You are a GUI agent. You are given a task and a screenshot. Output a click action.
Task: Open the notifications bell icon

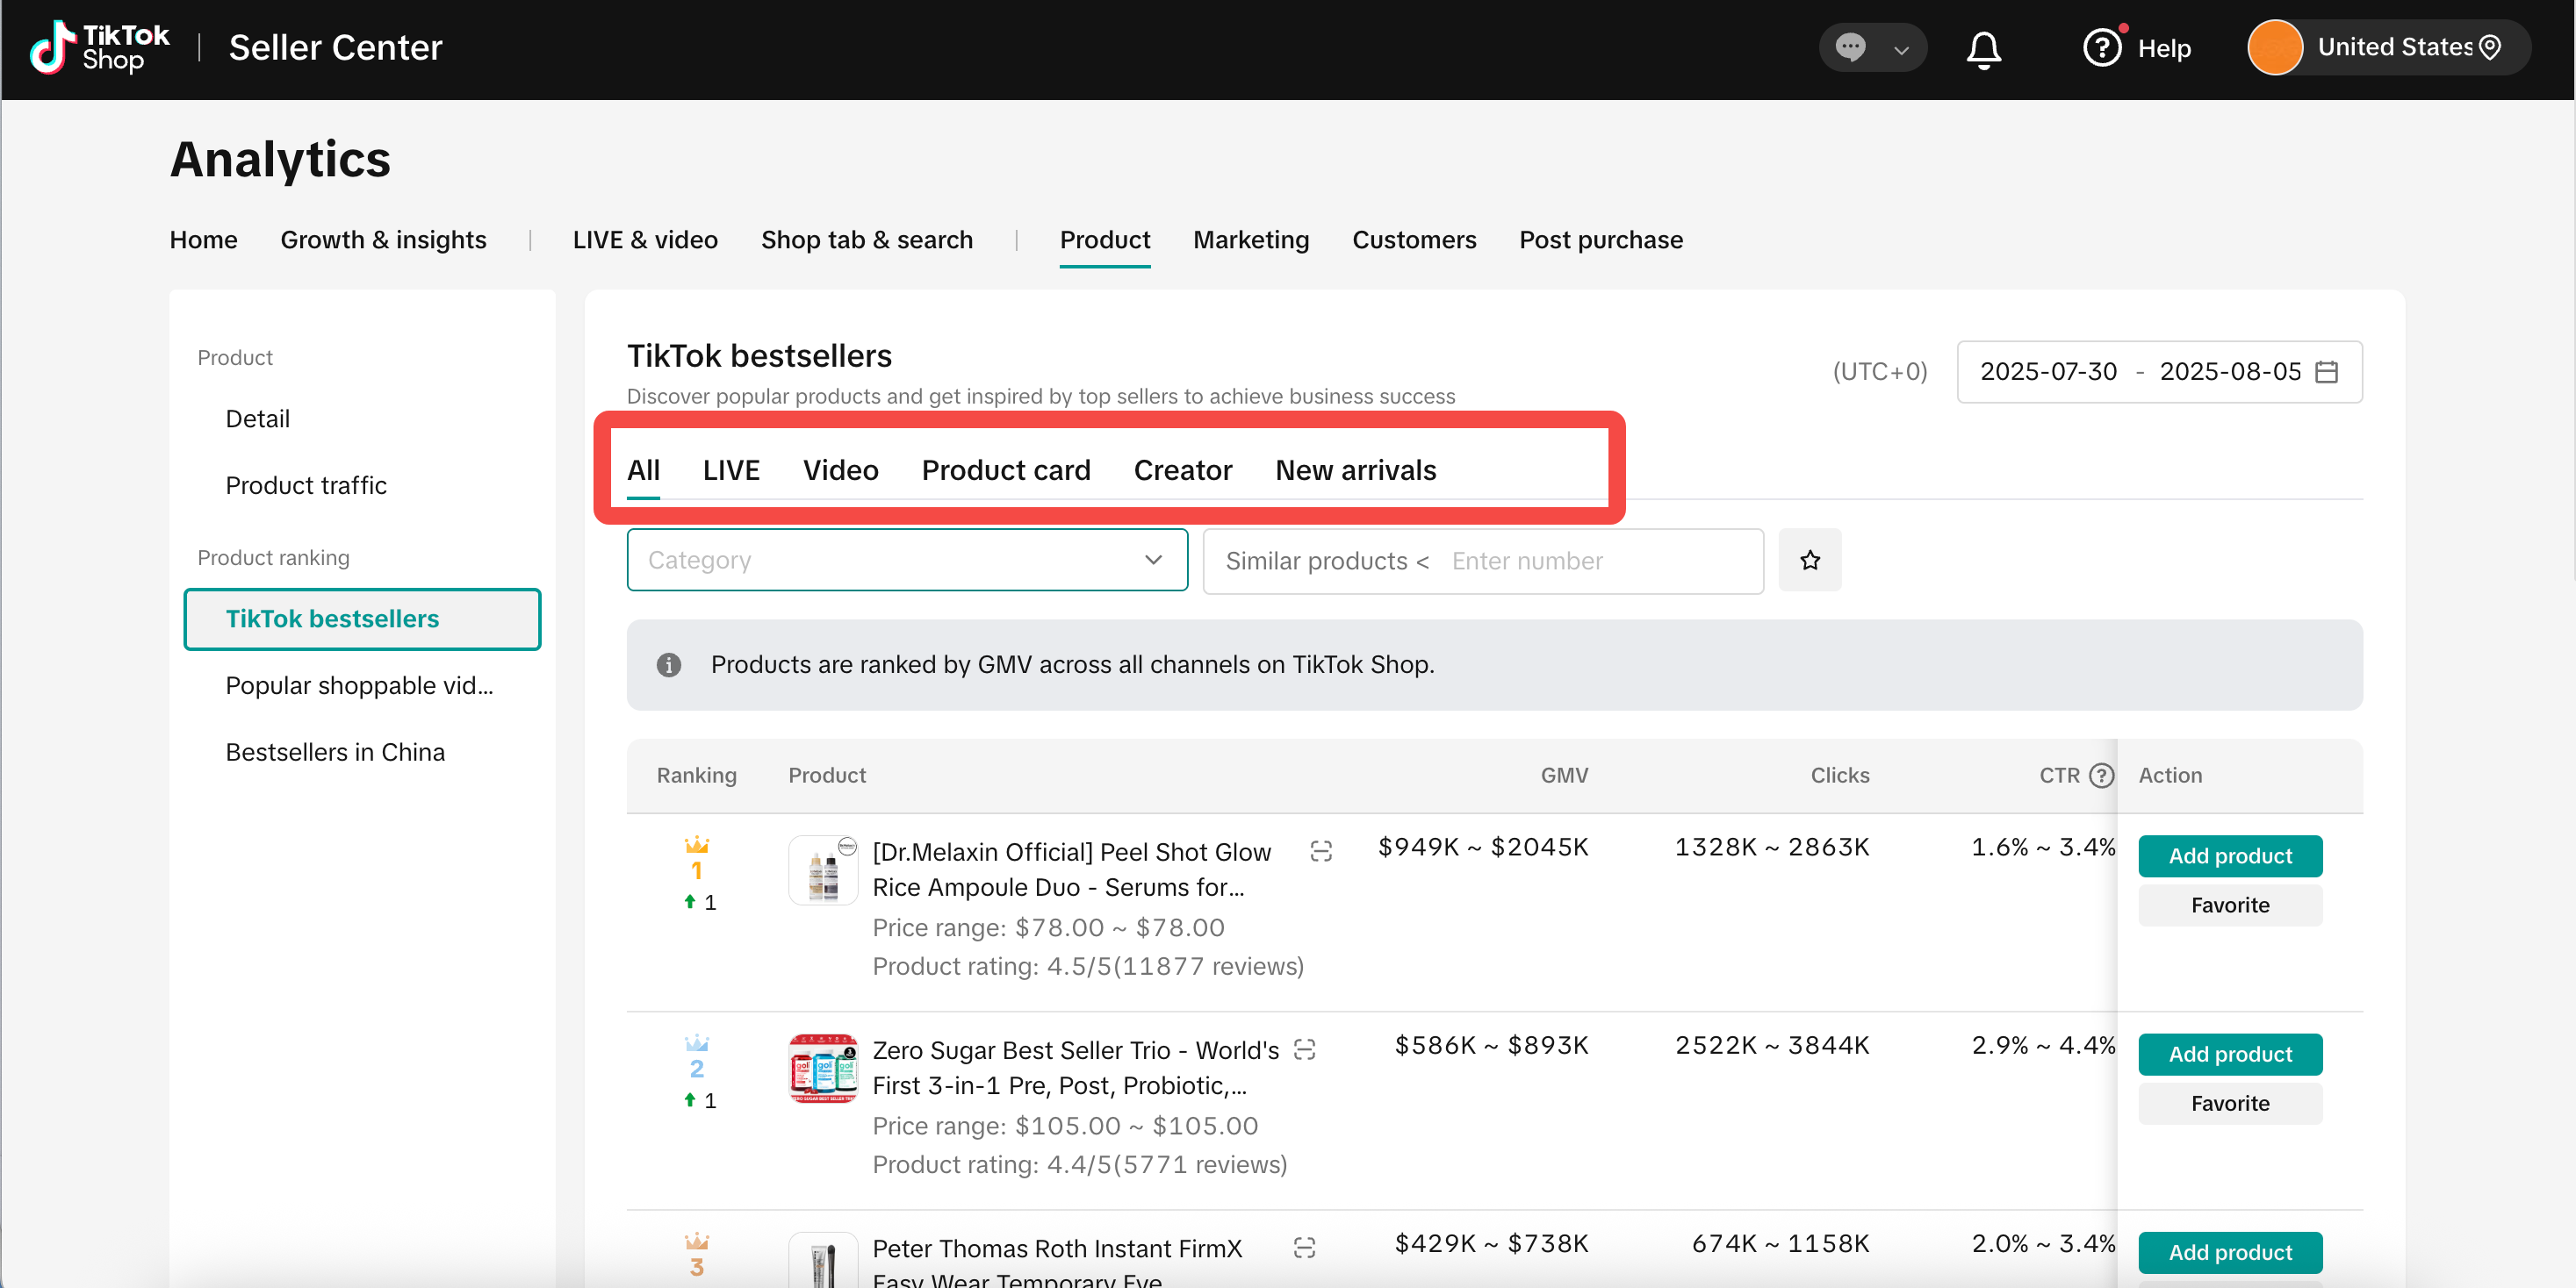click(1983, 48)
